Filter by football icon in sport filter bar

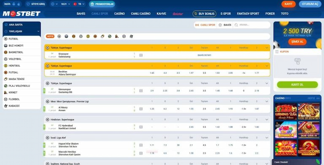(x=59, y=36)
